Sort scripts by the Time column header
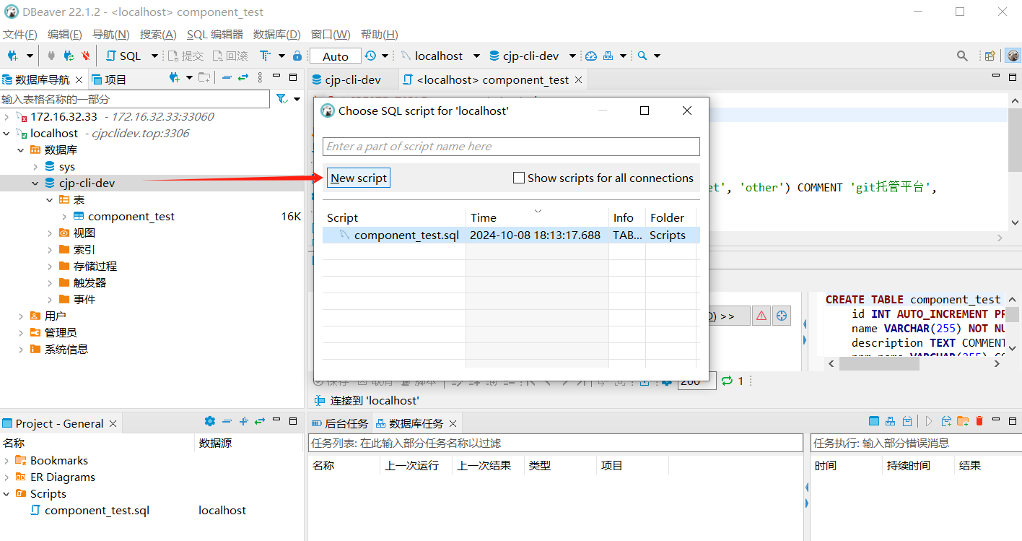Image resolution: width=1022 pixels, height=541 pixels. (x=537, y=217)
